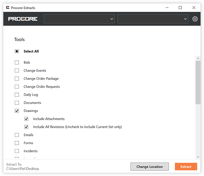Minimize the Procore Extracts window
The height and width of the screenshot is (176, 204).
[167, 8]
